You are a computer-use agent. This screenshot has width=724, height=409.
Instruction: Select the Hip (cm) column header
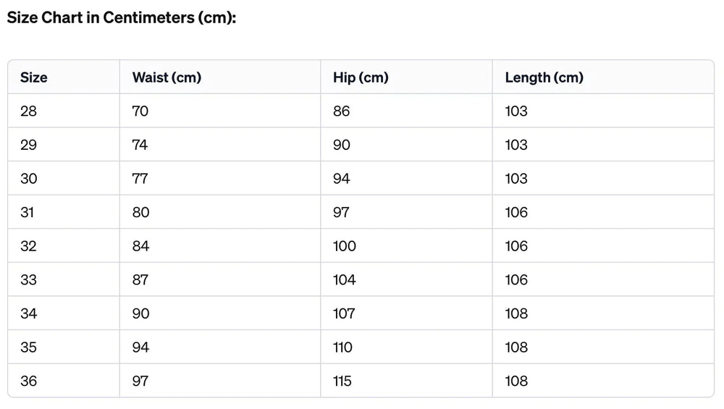361,77
